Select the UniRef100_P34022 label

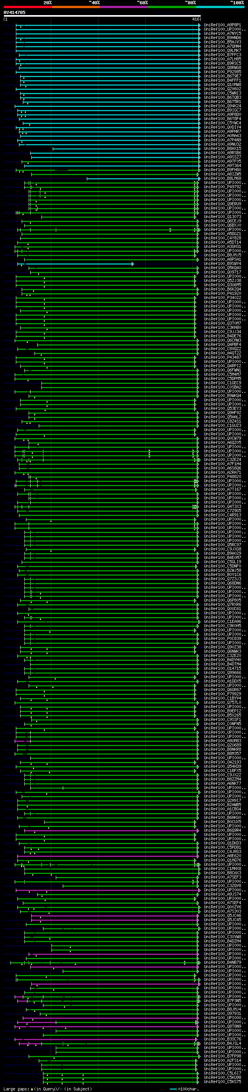point(222,298)
